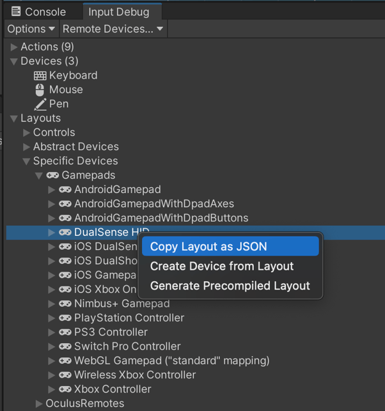The width and height of the screenshot is (385, 411).
Task: Open the Remote Devices dropdown
Action: pyautogui.click(x=113, y=29)
